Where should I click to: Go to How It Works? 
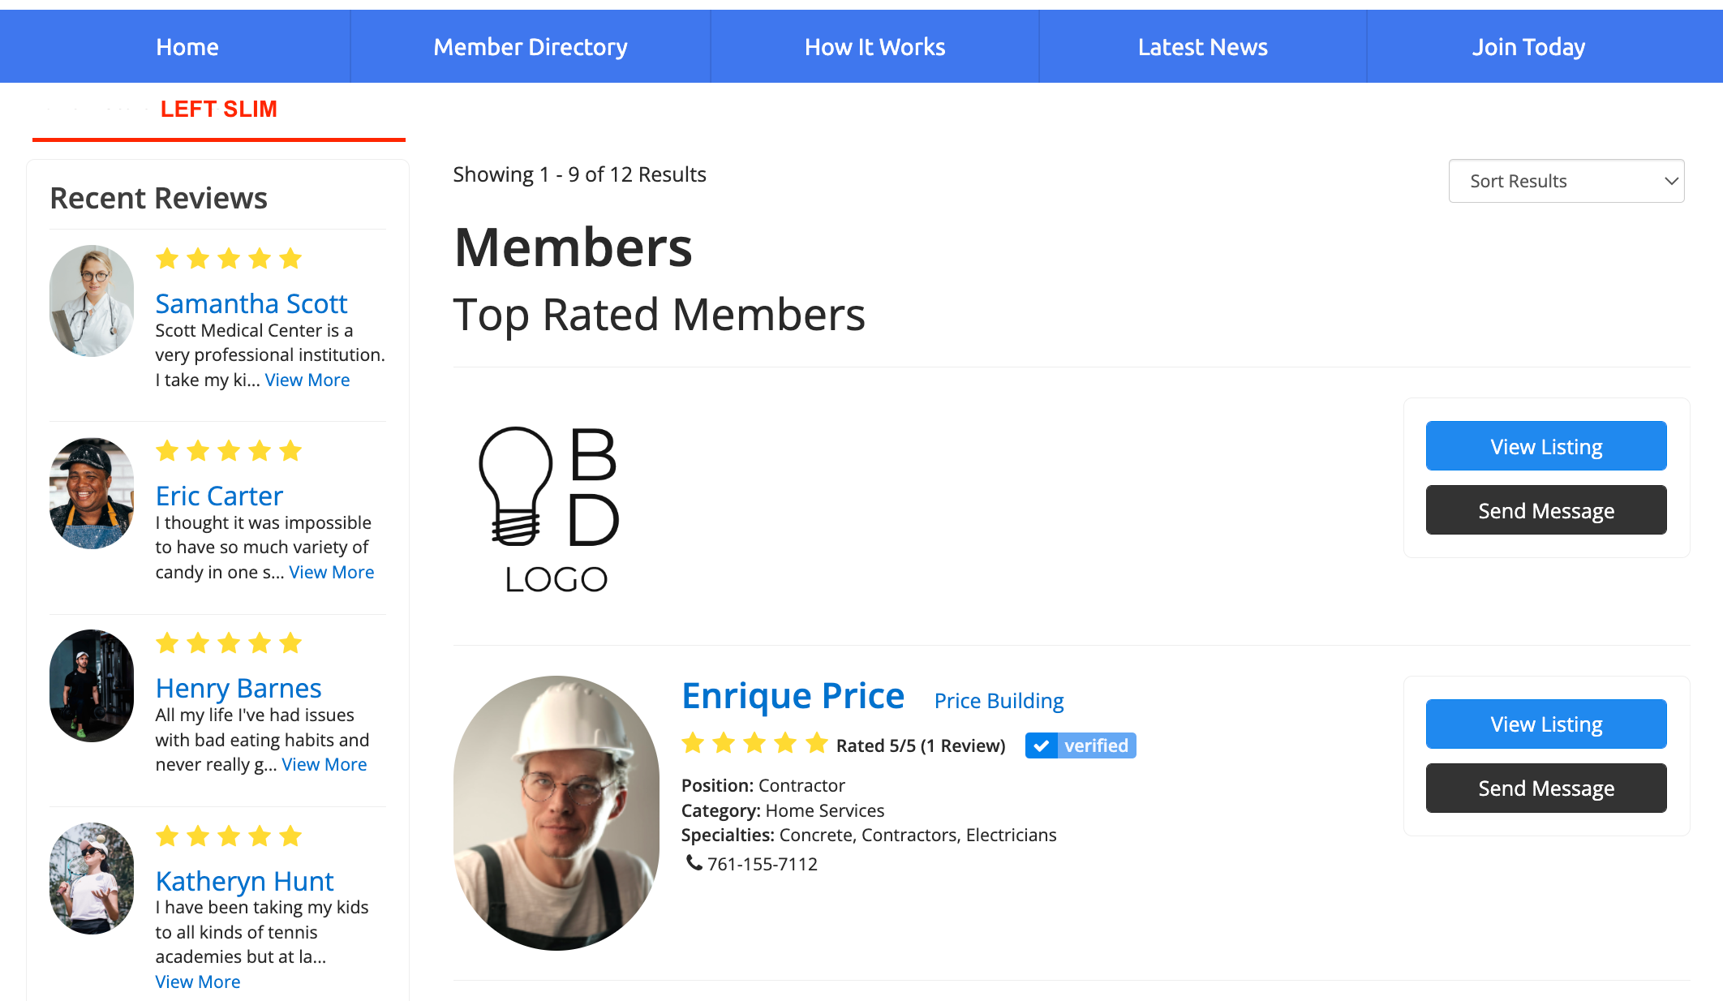(x=874, y=46)
